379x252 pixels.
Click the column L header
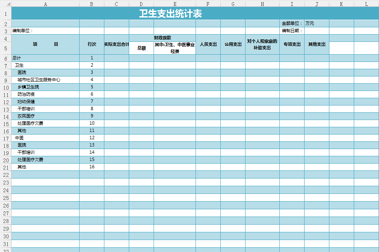[366, 3]
